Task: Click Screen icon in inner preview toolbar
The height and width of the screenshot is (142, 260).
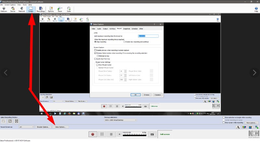Action: coord(61,20)
